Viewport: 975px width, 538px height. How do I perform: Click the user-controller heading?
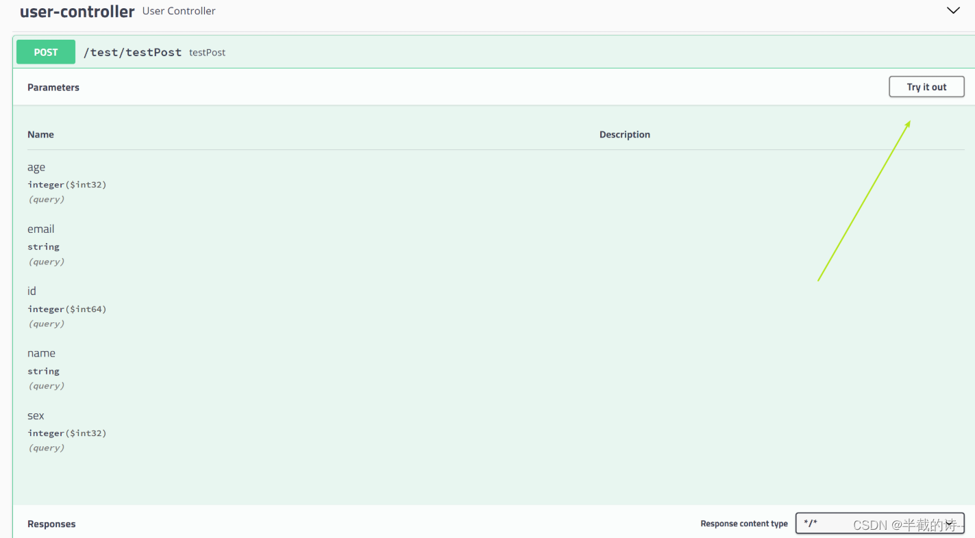coord(77,11)
